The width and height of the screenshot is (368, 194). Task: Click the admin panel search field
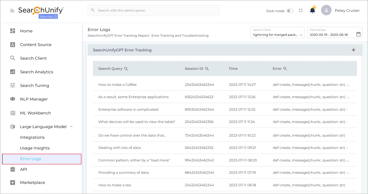click(x=154, y=10)
